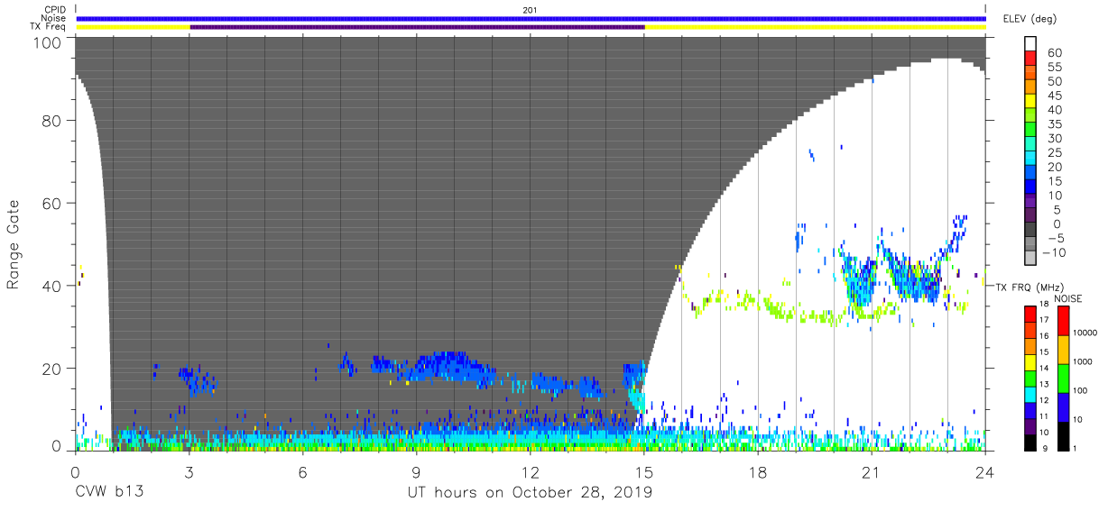
Task: Click the blue Noise indicator bar
Action: (x=531, y=18)
